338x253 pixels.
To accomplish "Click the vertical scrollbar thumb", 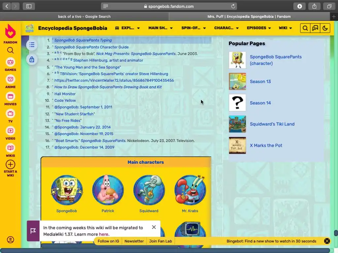I will click(x=336, y=233).
